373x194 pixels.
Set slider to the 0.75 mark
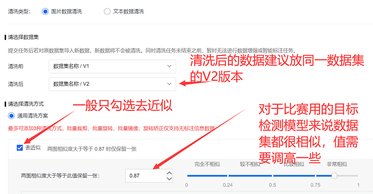(315, 176)
